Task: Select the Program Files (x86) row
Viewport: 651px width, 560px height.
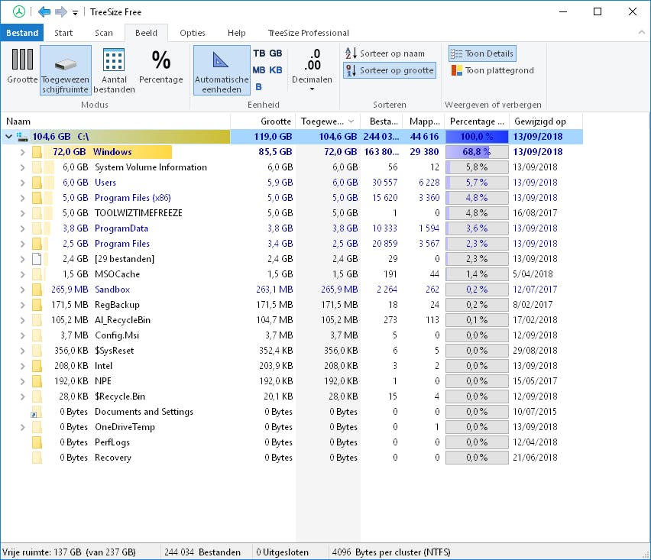Action: click(x=132, y=198)
